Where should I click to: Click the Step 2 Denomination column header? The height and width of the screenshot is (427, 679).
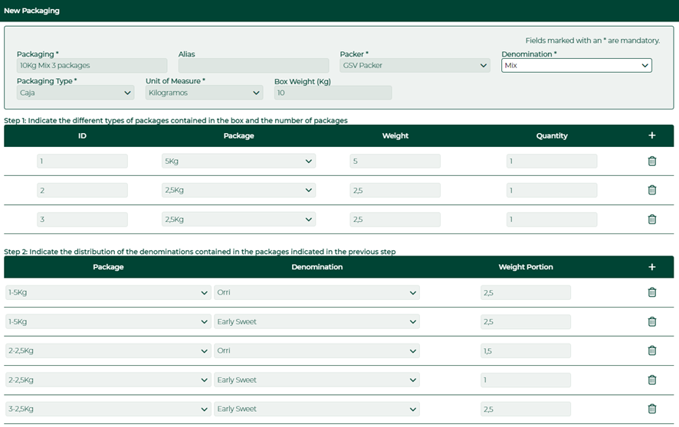click(317, 267)
